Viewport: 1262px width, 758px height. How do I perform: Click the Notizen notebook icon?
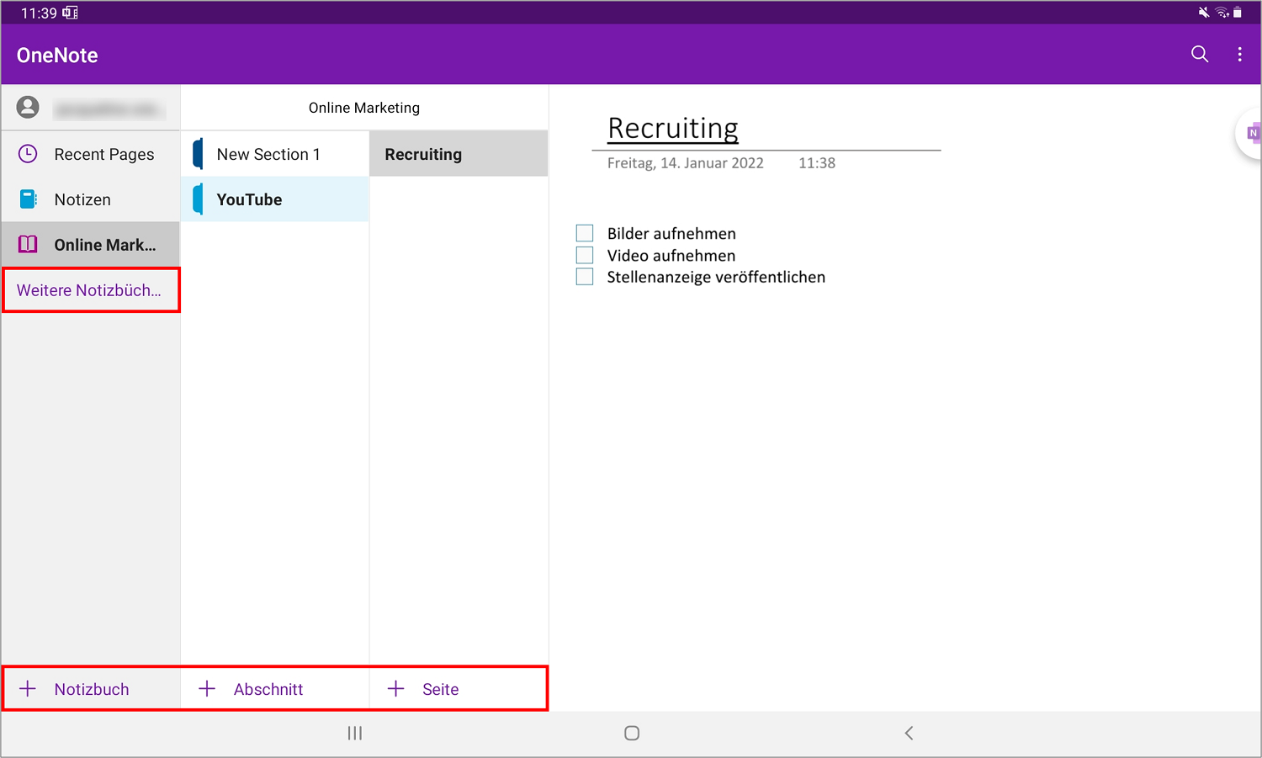(x=28, y=199)
